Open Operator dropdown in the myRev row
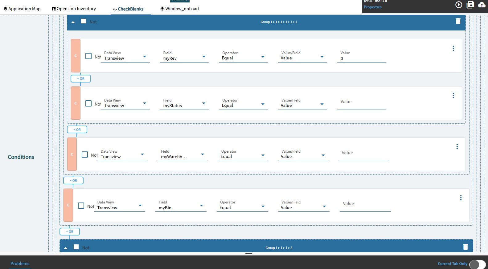Viewport: 488px width, 269px height. 243,56
